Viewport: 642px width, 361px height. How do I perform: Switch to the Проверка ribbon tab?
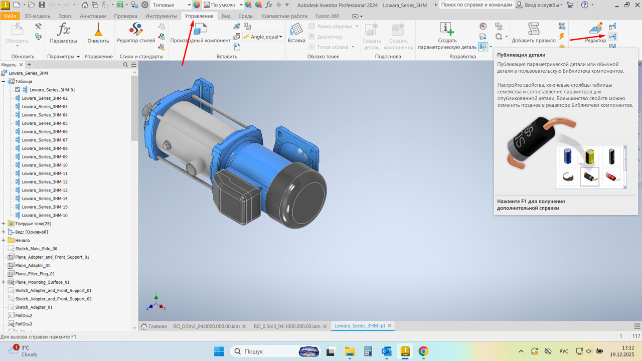pyautogui.click(x=125, y=16)
